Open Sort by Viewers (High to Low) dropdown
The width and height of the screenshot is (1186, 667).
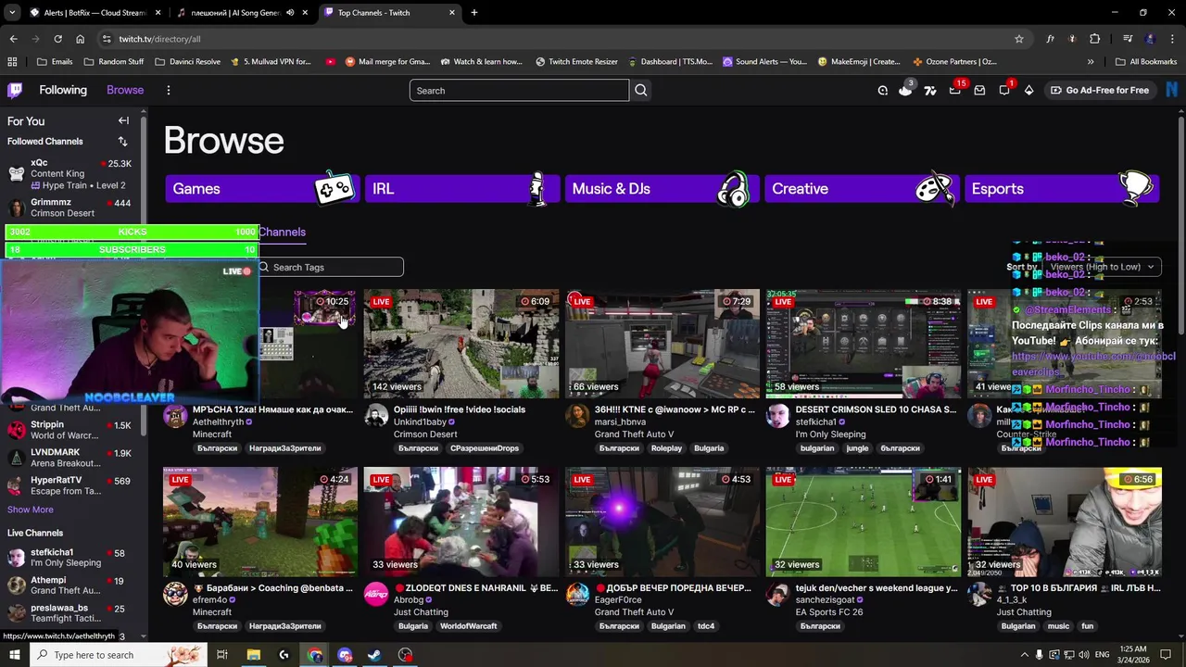pyautogui.click(x=1102, y=267)
